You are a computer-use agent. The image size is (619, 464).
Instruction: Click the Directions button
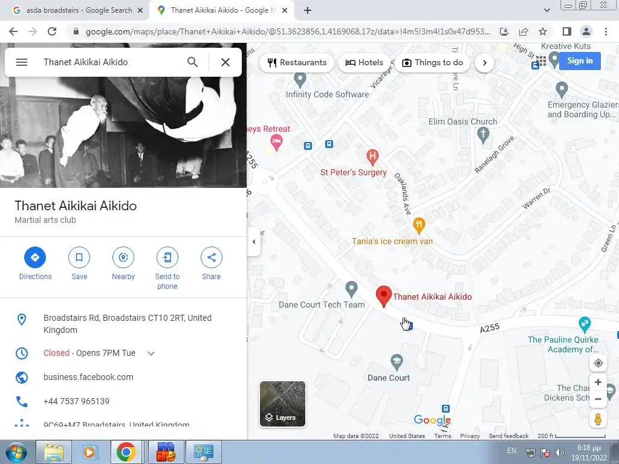[35, 263]
